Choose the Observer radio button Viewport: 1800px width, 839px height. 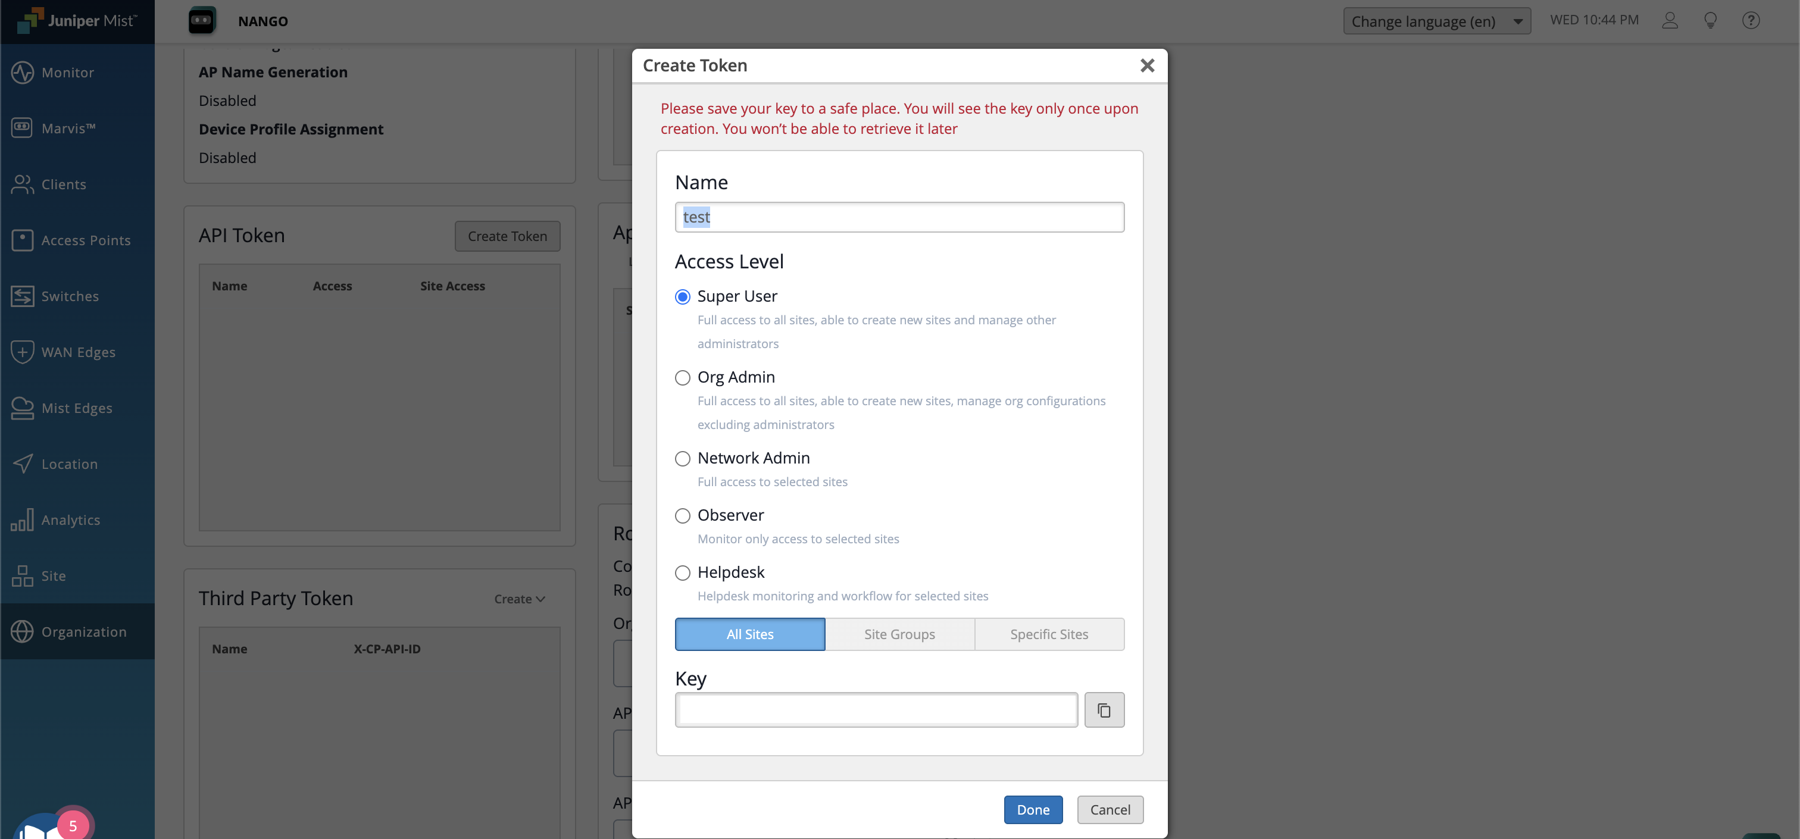click(682, 515)
